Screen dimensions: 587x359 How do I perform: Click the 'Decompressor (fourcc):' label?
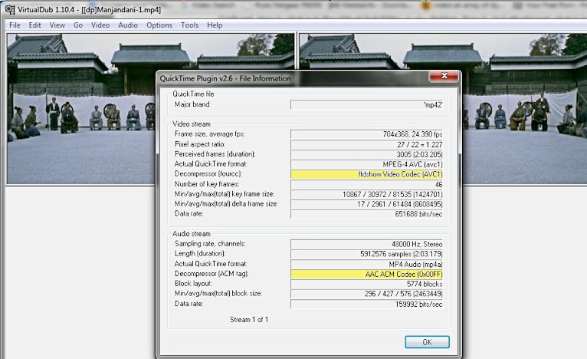point(208,174)
